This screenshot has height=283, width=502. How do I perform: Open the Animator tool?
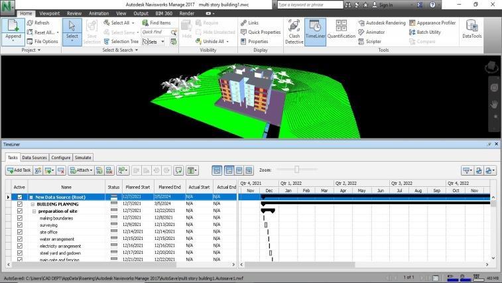(x=371, y=32)
